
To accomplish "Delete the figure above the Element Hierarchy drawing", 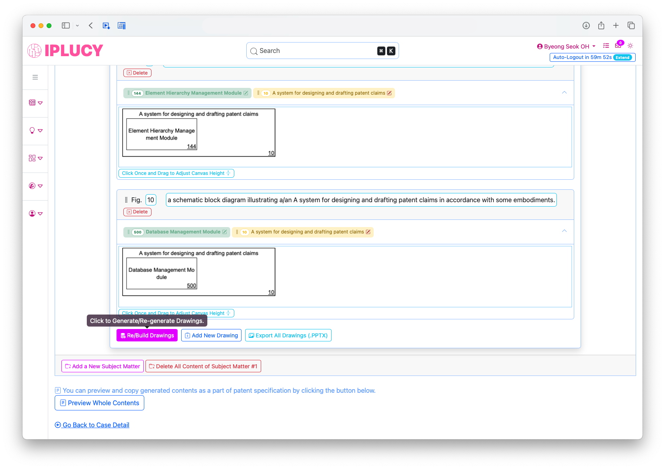I will pyautogui.click(x=137, y=73).
